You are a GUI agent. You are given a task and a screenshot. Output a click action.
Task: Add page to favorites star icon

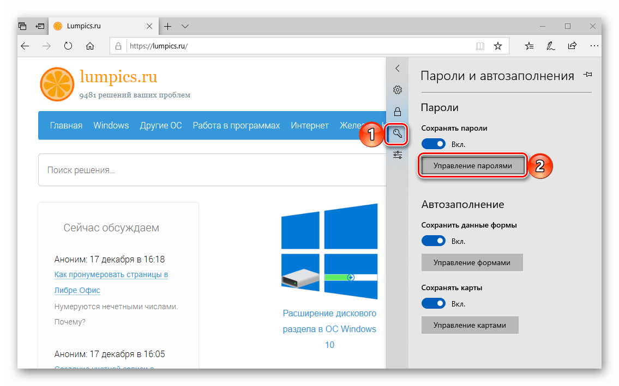click(498, 46)
